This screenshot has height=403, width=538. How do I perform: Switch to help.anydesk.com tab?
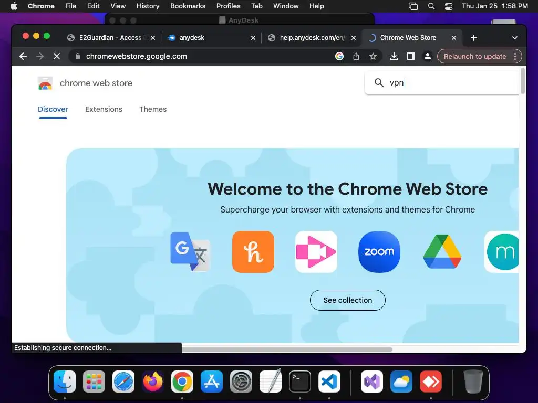312,38
